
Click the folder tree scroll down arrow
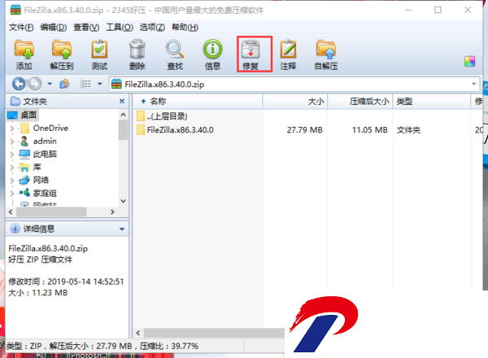pos(124,201)
